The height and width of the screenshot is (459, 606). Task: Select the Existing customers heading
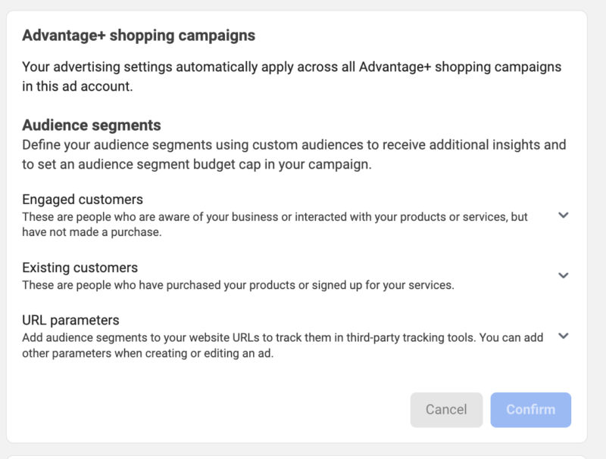pos(80,267)
